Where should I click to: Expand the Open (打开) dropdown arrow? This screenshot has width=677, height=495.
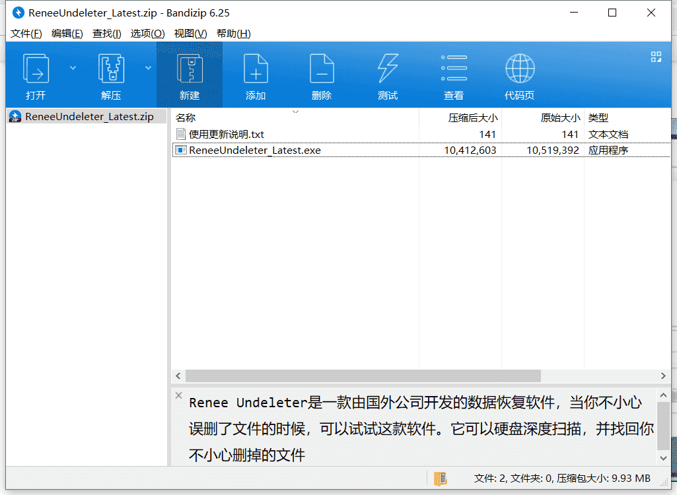tap(73, 68)
